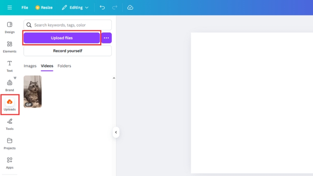Open the Elements panel
Image resolution: width=313 pixels, height=176 pixels.
pyautogui.click(x=10, y=47)
